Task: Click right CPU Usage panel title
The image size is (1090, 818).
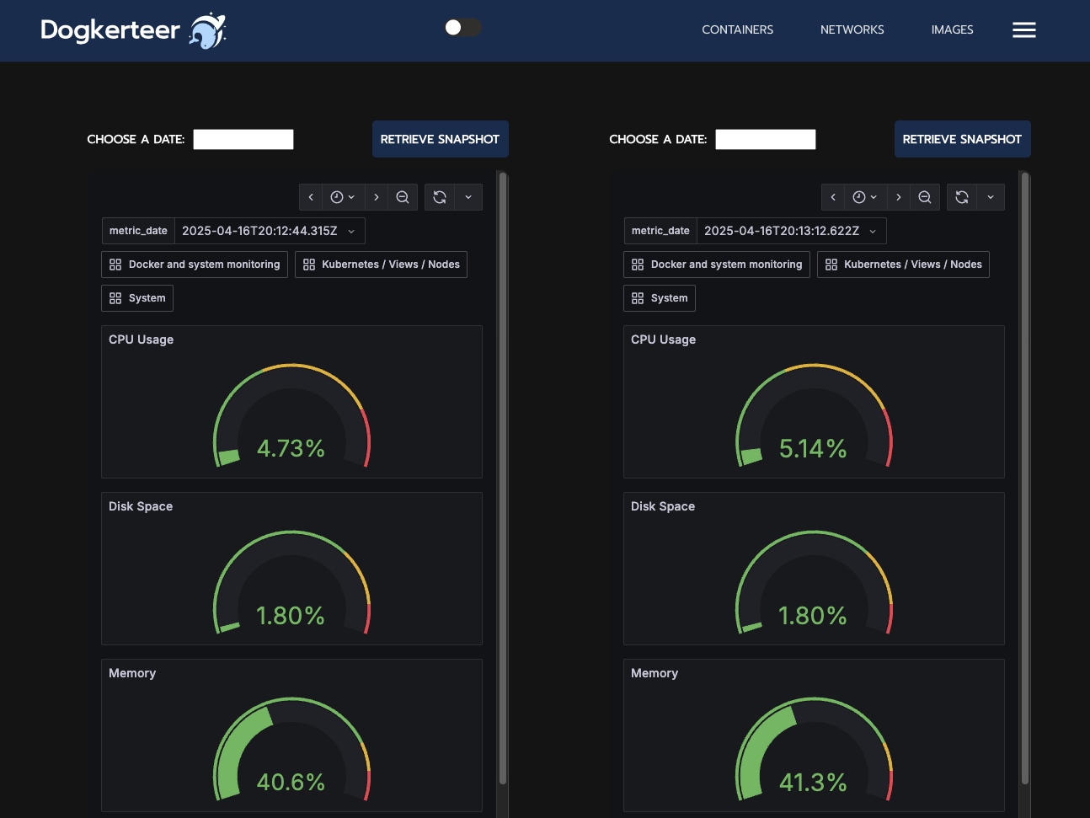Action: click(663, 339)
